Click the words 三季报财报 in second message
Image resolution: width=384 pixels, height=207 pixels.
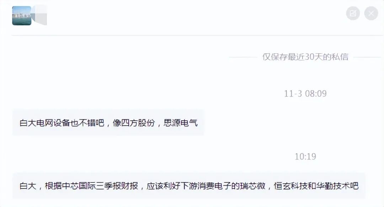click(x=117, y=186)
